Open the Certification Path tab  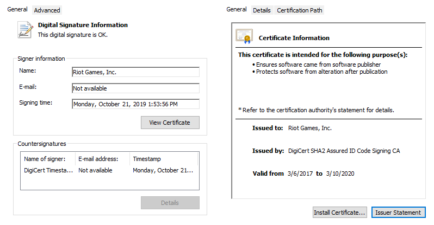point(299,10)
